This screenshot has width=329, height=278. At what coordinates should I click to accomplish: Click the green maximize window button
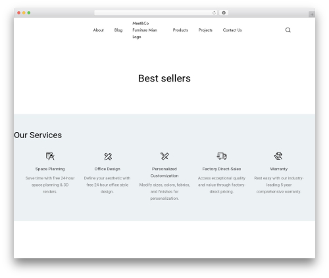pyautogui.click(x=29, y=12)
